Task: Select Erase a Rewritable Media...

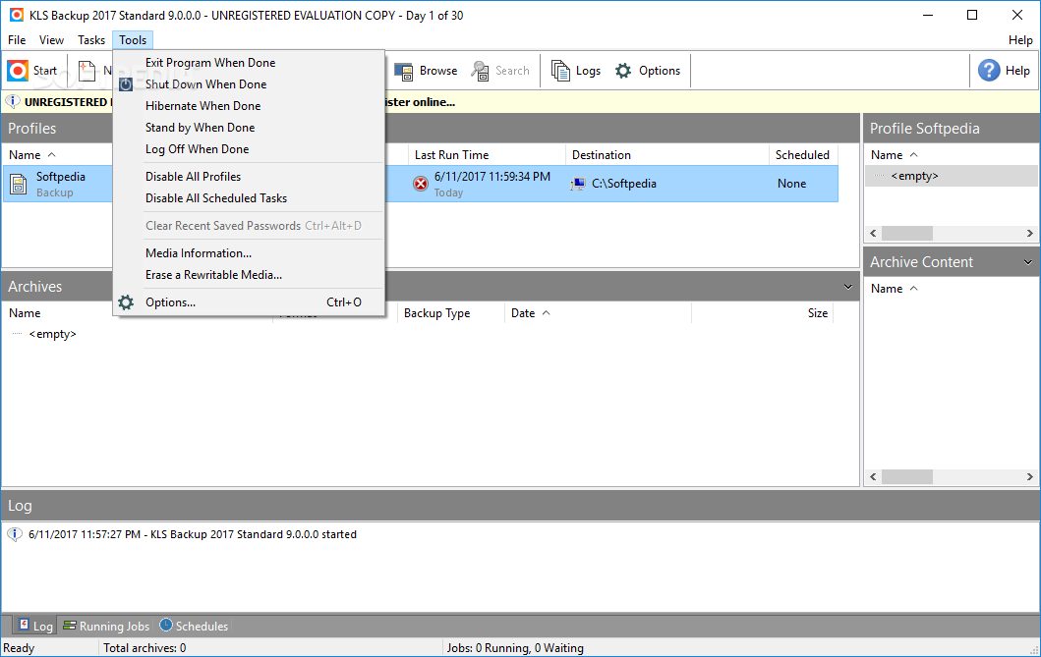Action: [213, 274]
